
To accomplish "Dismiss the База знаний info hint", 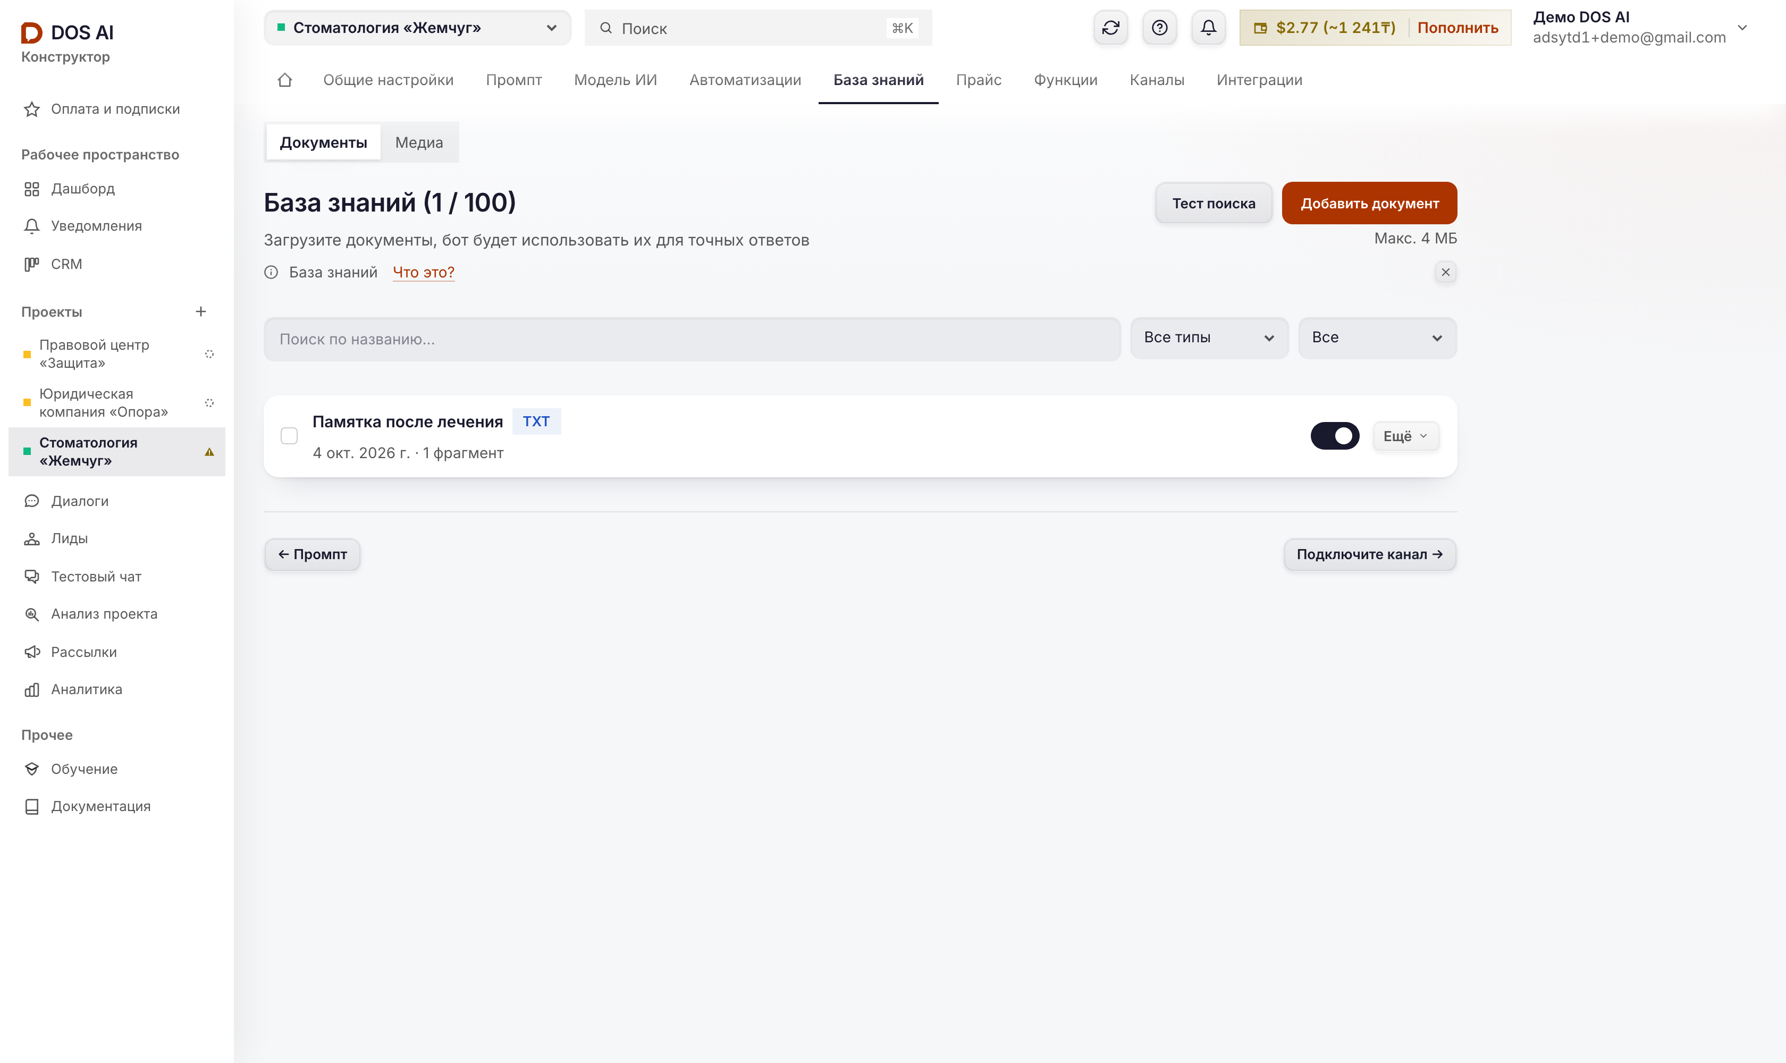I will tap(1445, 272).
